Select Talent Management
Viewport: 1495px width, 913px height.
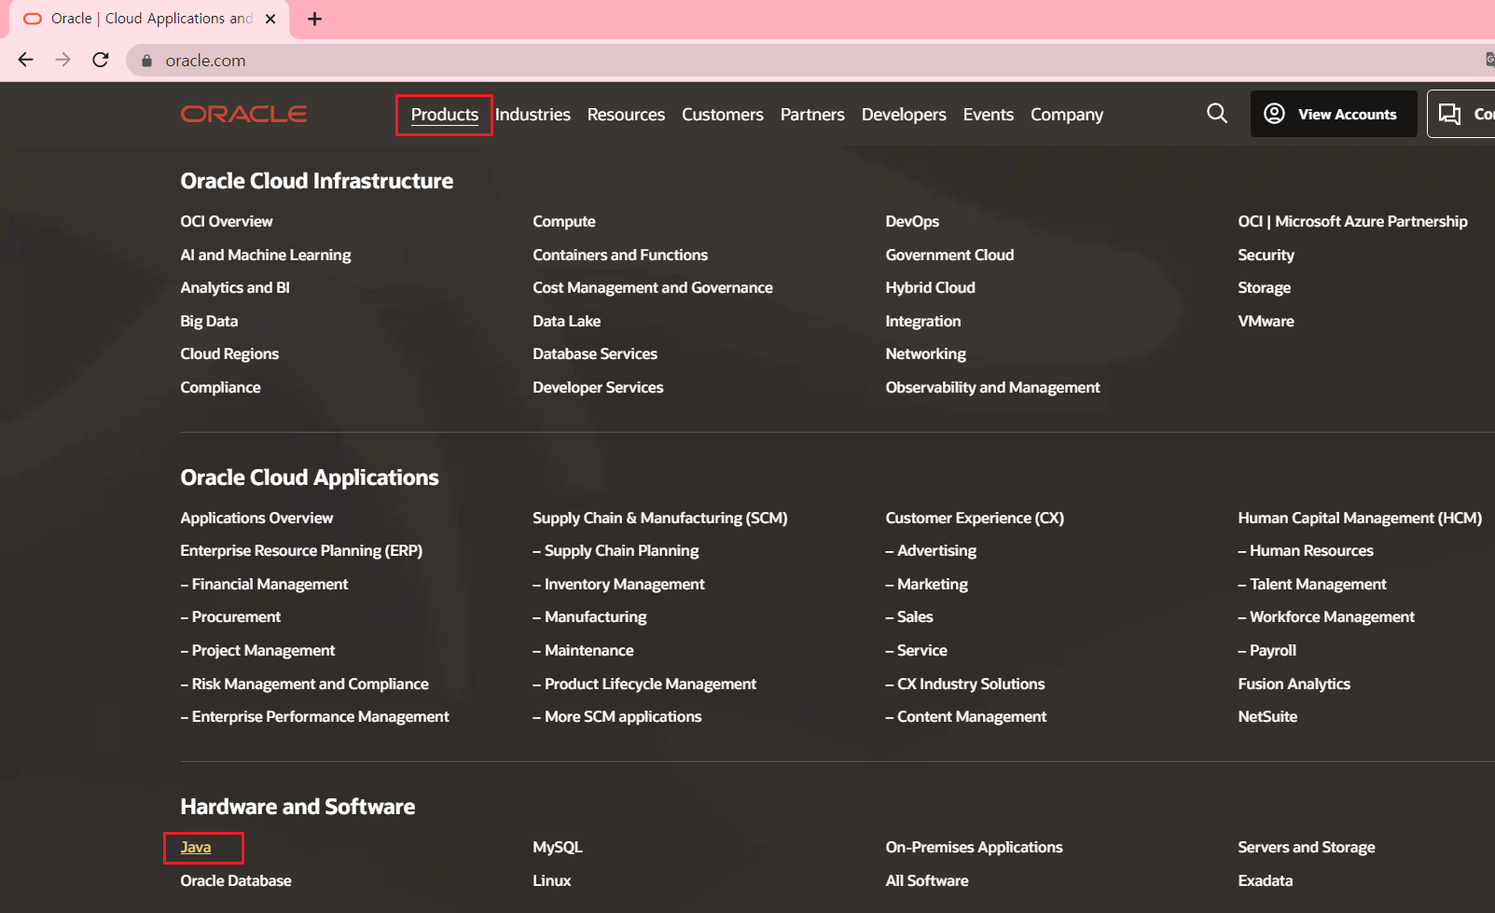pyautogui.click(x=1312, y=584)
